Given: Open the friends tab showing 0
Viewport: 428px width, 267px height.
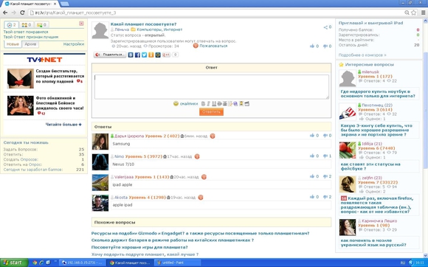Looking at the screenshot, I should click(x=27, y=25).
